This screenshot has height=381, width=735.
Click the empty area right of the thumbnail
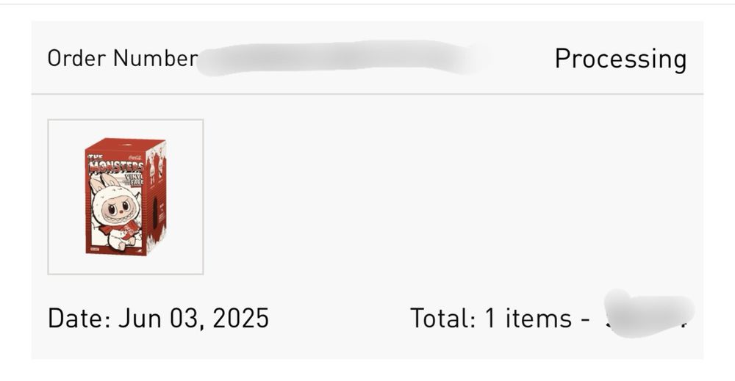(441, 197)
